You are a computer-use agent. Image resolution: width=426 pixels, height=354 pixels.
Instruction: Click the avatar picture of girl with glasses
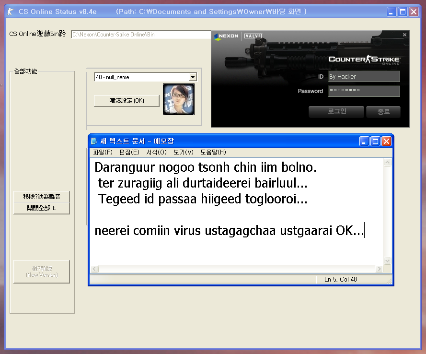pos(178,99)
